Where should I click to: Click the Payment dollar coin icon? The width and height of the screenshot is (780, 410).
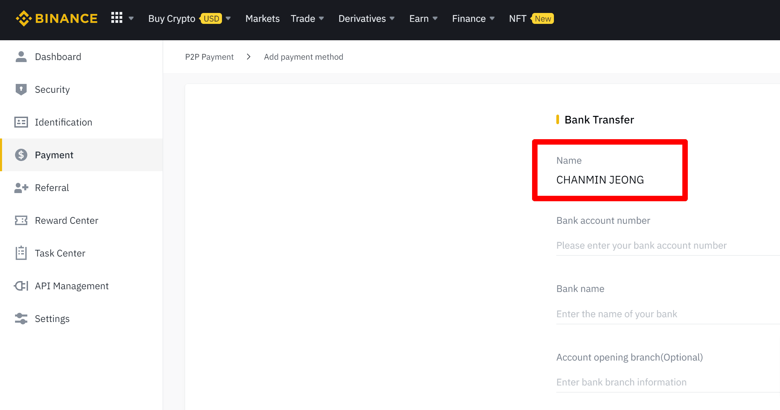coord(21,155)
